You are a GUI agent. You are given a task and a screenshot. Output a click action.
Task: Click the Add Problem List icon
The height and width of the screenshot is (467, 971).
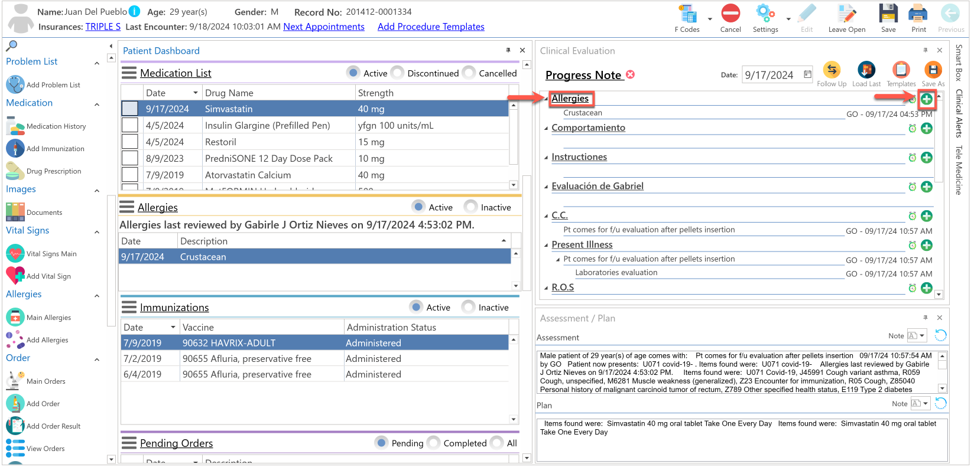click(15, 84)
